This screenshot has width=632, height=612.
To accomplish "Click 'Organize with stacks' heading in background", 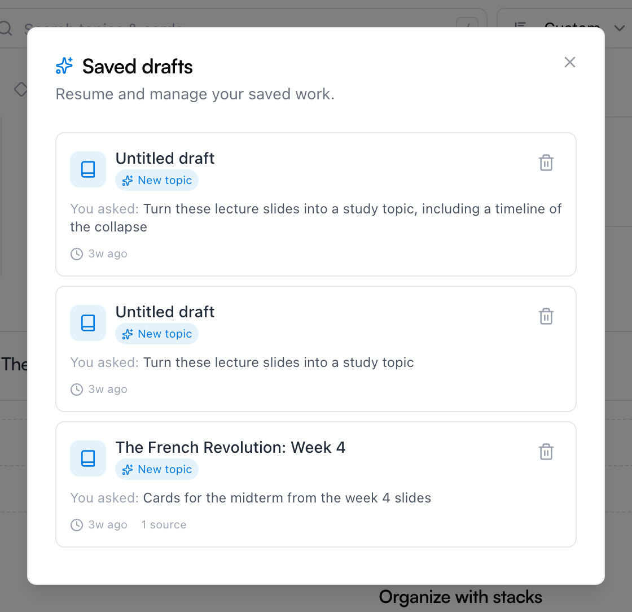I will pyautogui.click(x=460, y=597).
